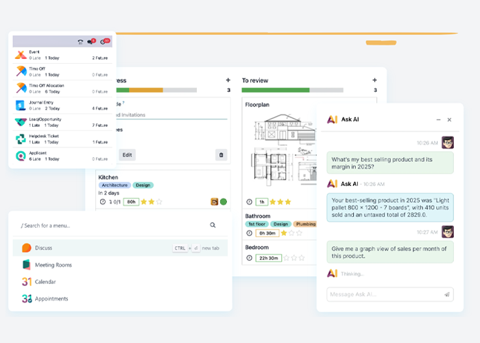Click the user avatar next to 10:26 AM
The height and width of the screenshot is (343, 480).
448,143
